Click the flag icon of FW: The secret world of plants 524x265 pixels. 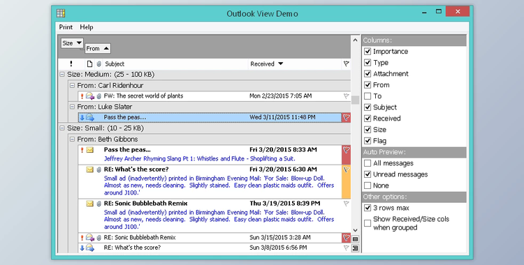347,96
